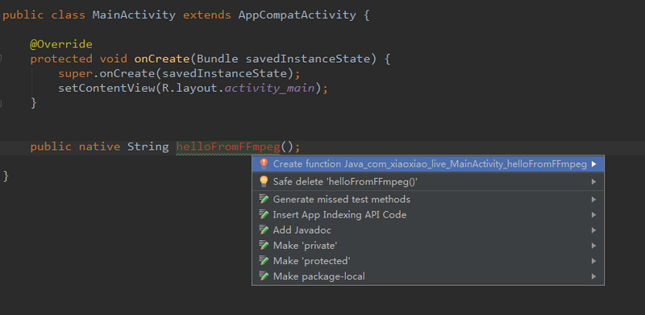The image size is (645, 315).
Task: Click red error bulb icon beside Create function
Action: pos(264,164)
